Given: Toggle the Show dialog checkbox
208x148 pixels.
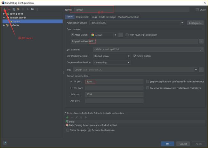Looking at the screenshot, I should pyautogui.click(x=135, y=56).
